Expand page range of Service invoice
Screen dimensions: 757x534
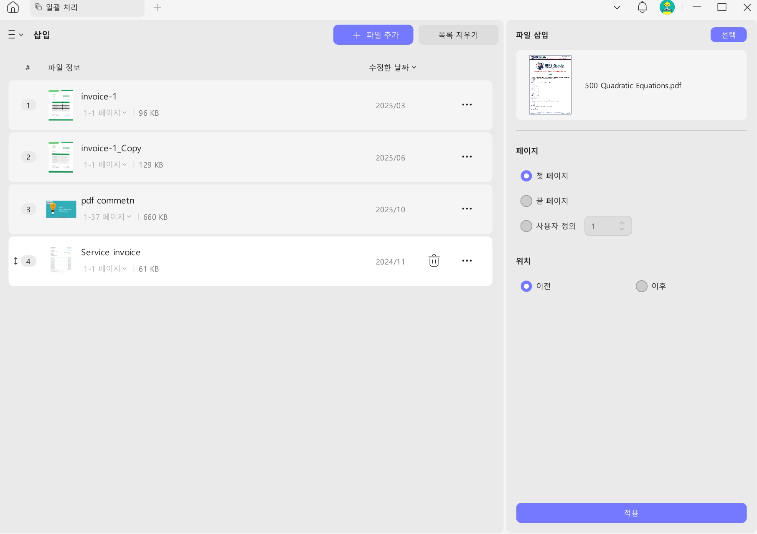(105, 269)
